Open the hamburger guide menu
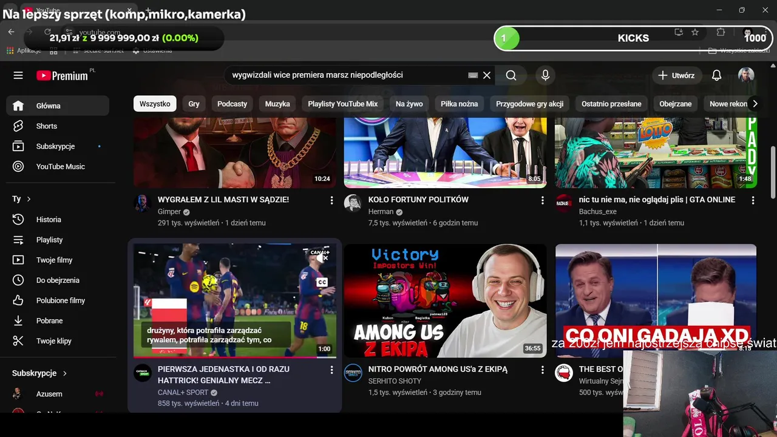Image resolution: width=777 pixels, height=437 pixels. click(x=18, y=75)
